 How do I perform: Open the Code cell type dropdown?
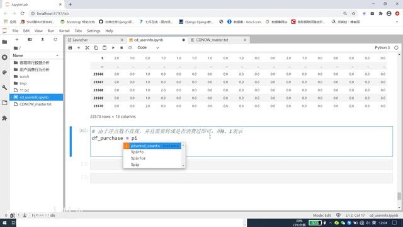[148, 48]
